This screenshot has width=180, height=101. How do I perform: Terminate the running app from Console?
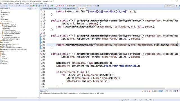coord(150,91)
